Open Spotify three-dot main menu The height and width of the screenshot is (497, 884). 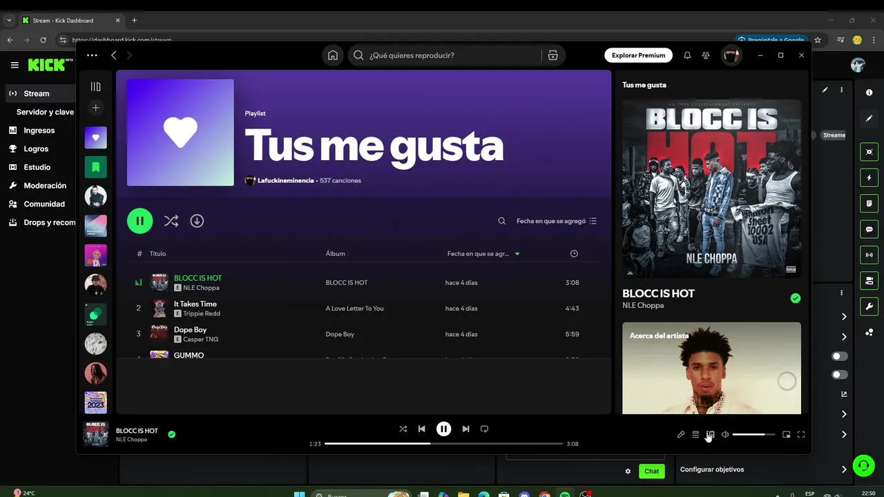[x=92, y=55]
